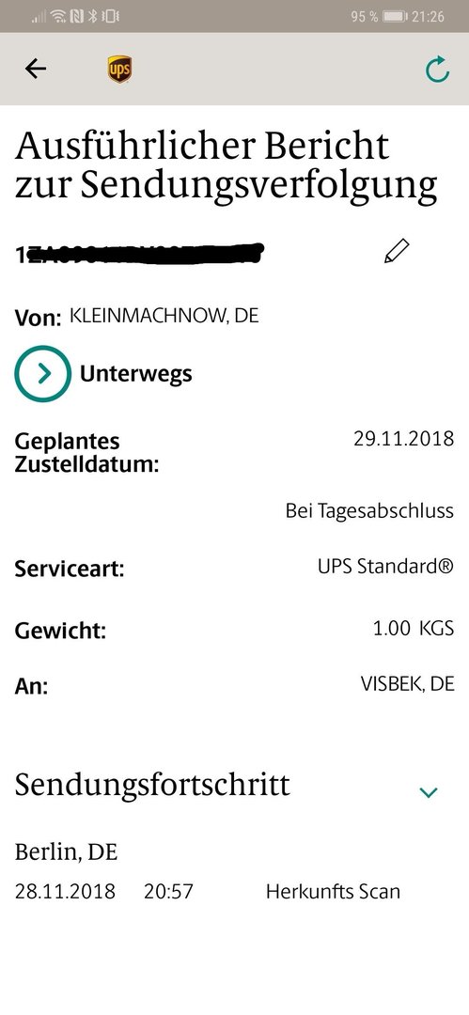The image size is (469, 1015).
Task: Tap the Unterwegs status circle icon
Action: point(42,373)
